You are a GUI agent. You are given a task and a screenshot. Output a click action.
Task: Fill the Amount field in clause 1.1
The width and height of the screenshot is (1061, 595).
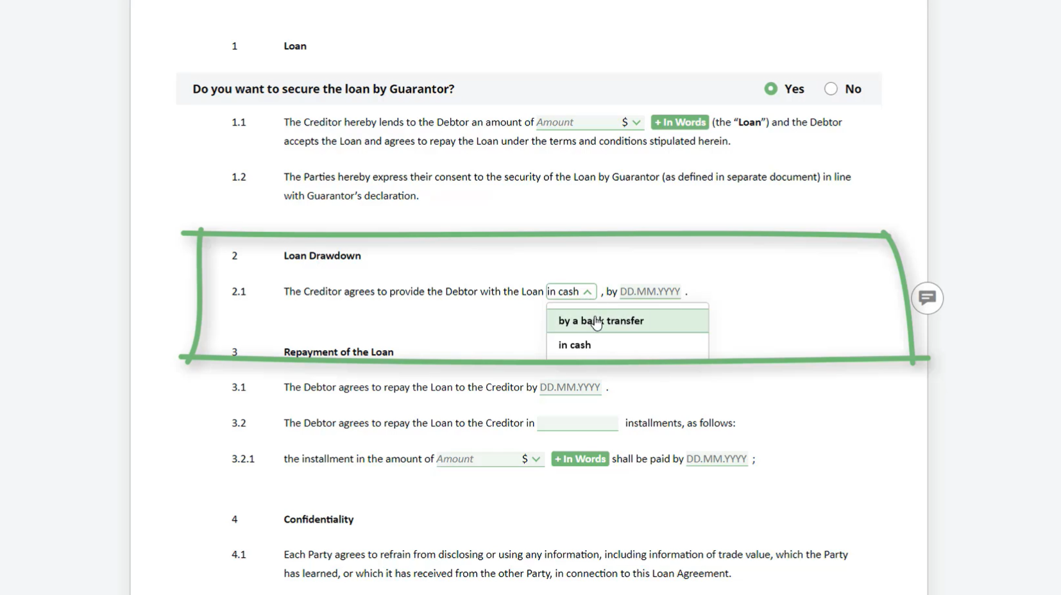[577, 122]
